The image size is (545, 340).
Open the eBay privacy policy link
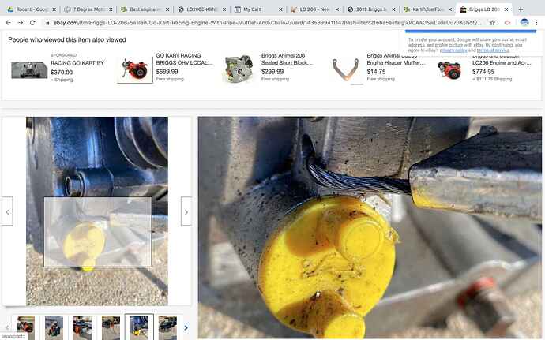pos(453,50)
